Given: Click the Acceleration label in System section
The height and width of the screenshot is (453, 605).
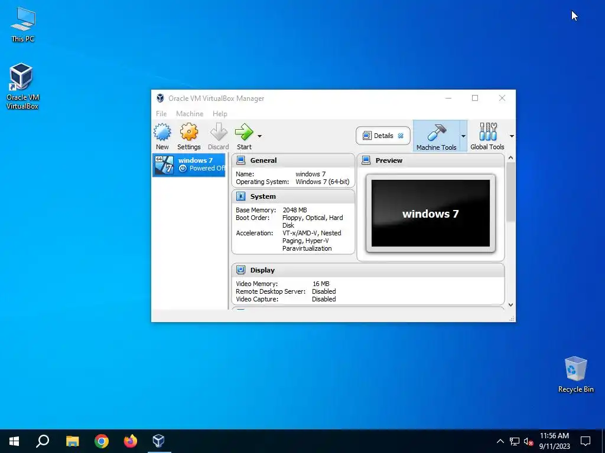Looking at the screenshot, I should (x=254, y=233).
